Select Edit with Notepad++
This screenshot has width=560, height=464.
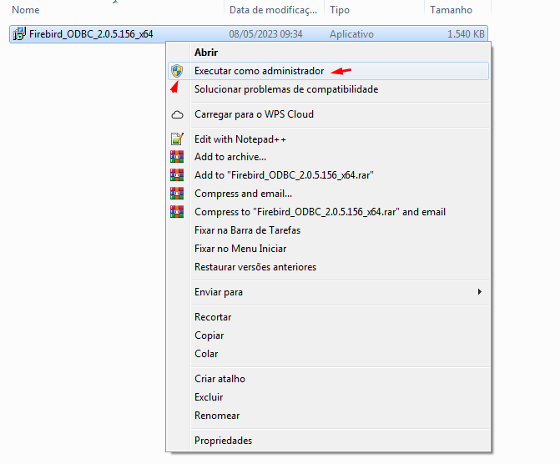(328, 139)
